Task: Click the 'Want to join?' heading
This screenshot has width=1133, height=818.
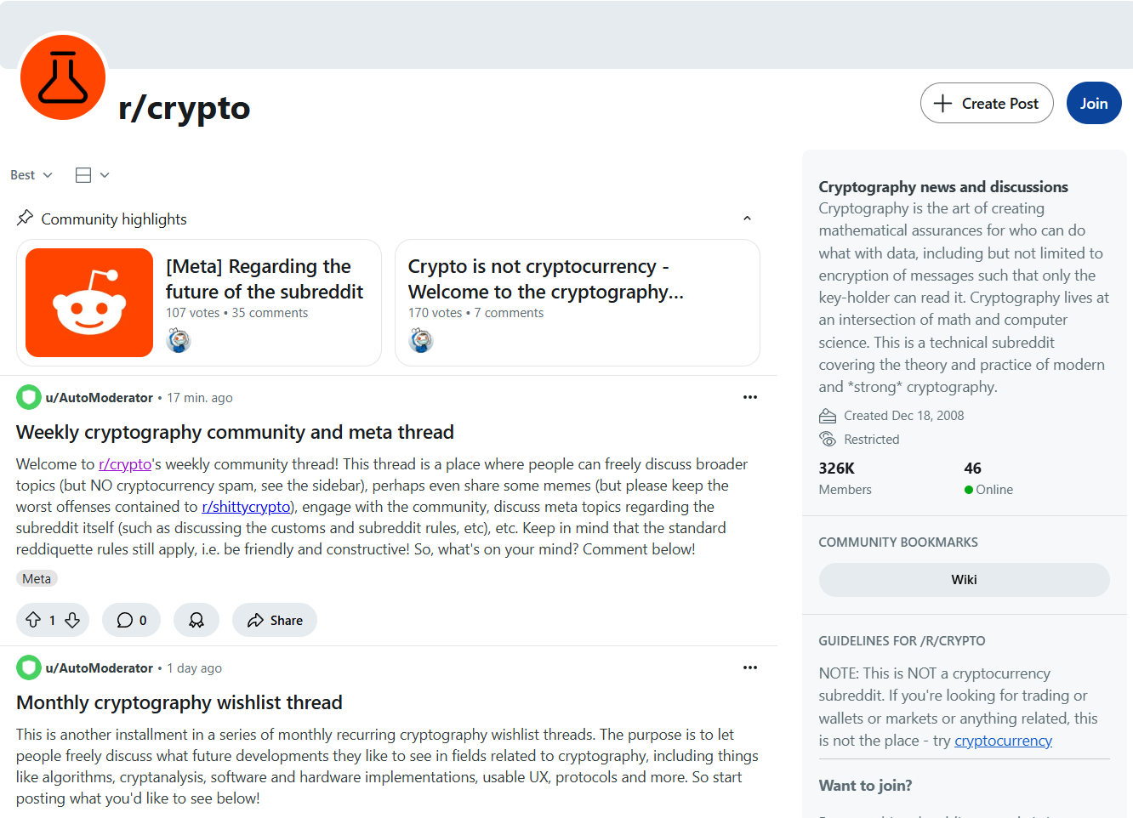Action: click(865, 785)
